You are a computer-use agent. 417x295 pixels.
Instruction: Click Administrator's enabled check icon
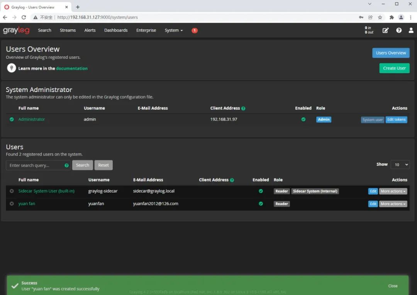303,119
